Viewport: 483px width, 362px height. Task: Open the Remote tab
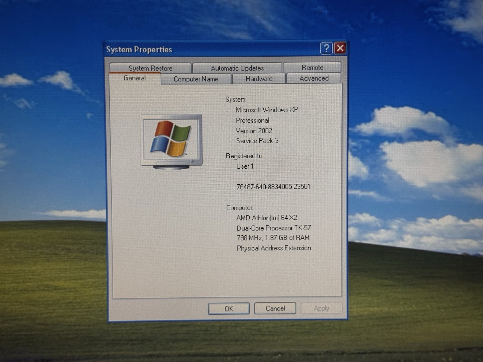click(312, 68)
